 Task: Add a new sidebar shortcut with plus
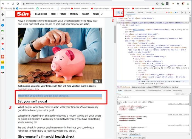(x=2, y=38)
